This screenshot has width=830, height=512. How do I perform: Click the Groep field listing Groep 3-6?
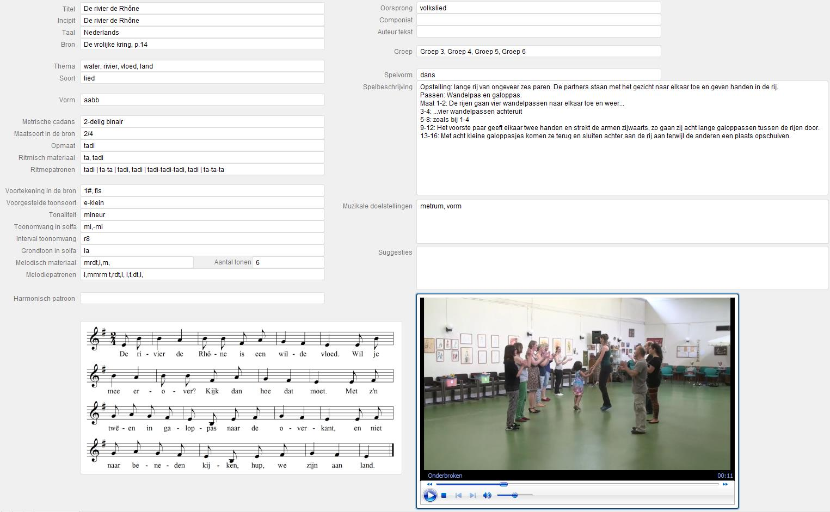point(538,52)
